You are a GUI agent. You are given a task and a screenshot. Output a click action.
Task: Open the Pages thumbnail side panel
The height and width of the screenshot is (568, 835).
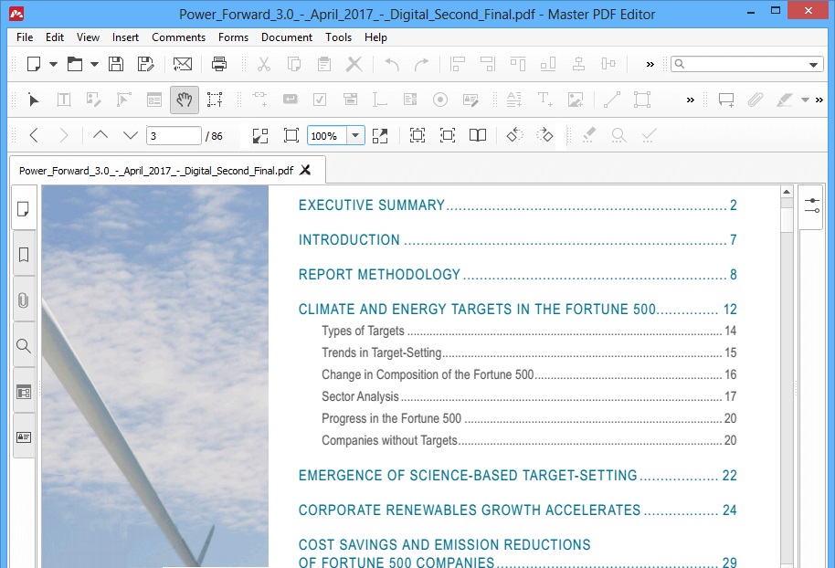point(24,209)
